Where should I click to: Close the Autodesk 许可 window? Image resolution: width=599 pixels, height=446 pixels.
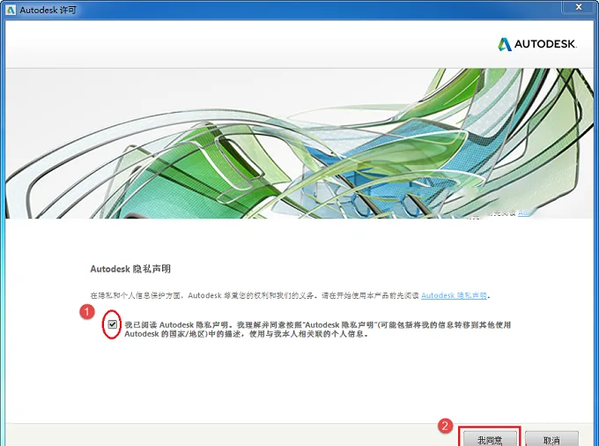tap(579, 7)
